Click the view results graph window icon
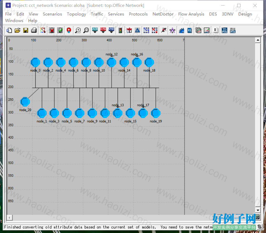Screen dimensions: 266x233 tap(199, 30)
